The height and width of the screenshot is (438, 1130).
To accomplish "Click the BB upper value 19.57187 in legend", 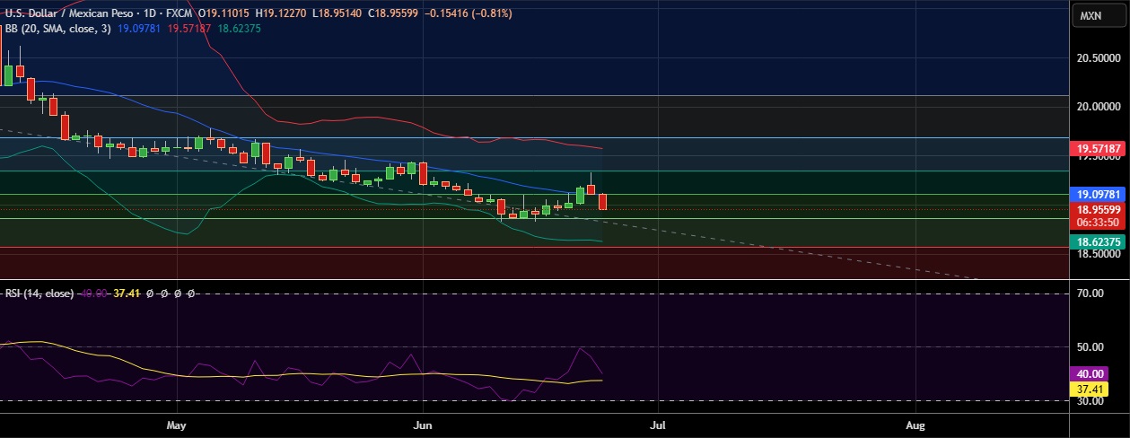I will (190, 29).
